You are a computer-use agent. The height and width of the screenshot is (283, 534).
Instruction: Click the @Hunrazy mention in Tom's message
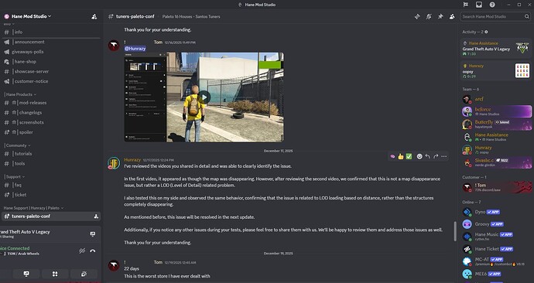click(x=135, y=49)
